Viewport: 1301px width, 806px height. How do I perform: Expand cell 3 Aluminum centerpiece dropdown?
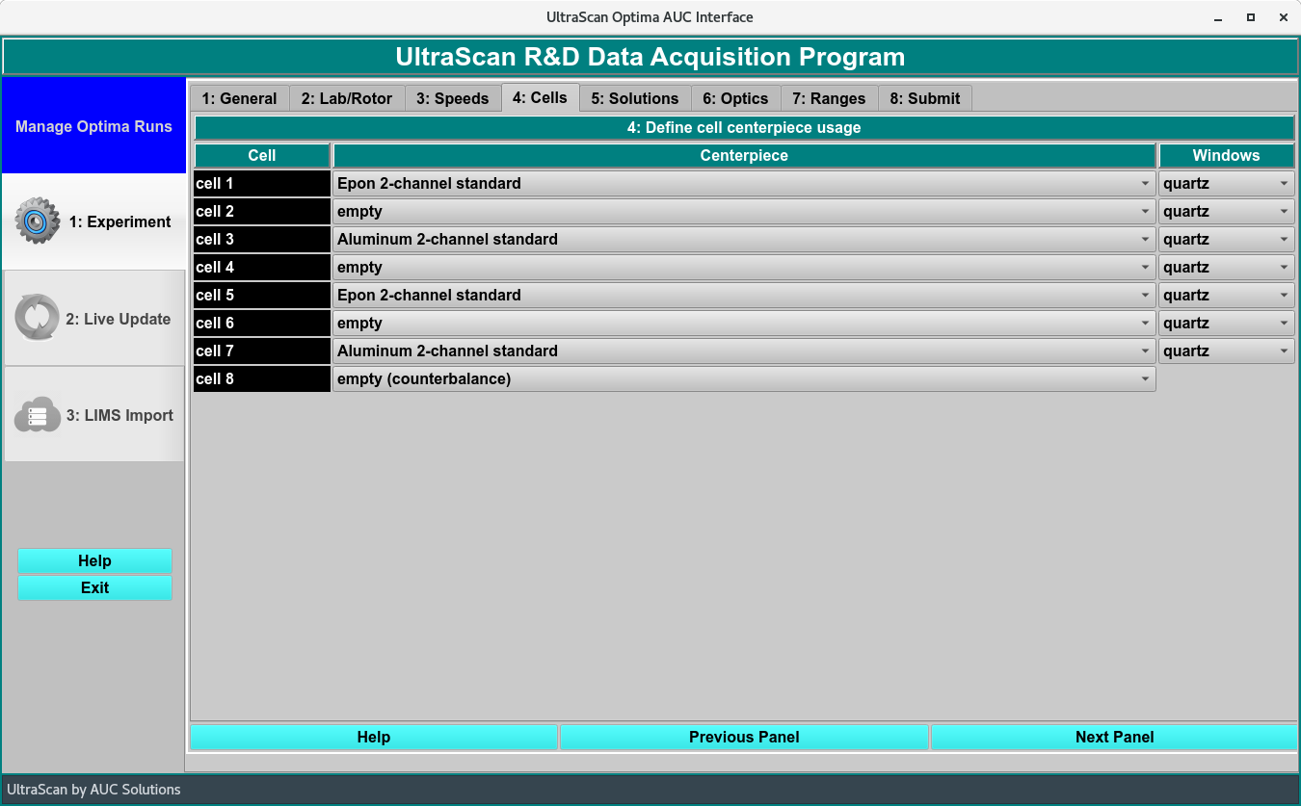[743, 240]
